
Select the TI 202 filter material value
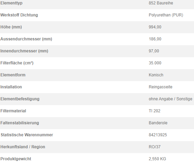click(154, 111)
